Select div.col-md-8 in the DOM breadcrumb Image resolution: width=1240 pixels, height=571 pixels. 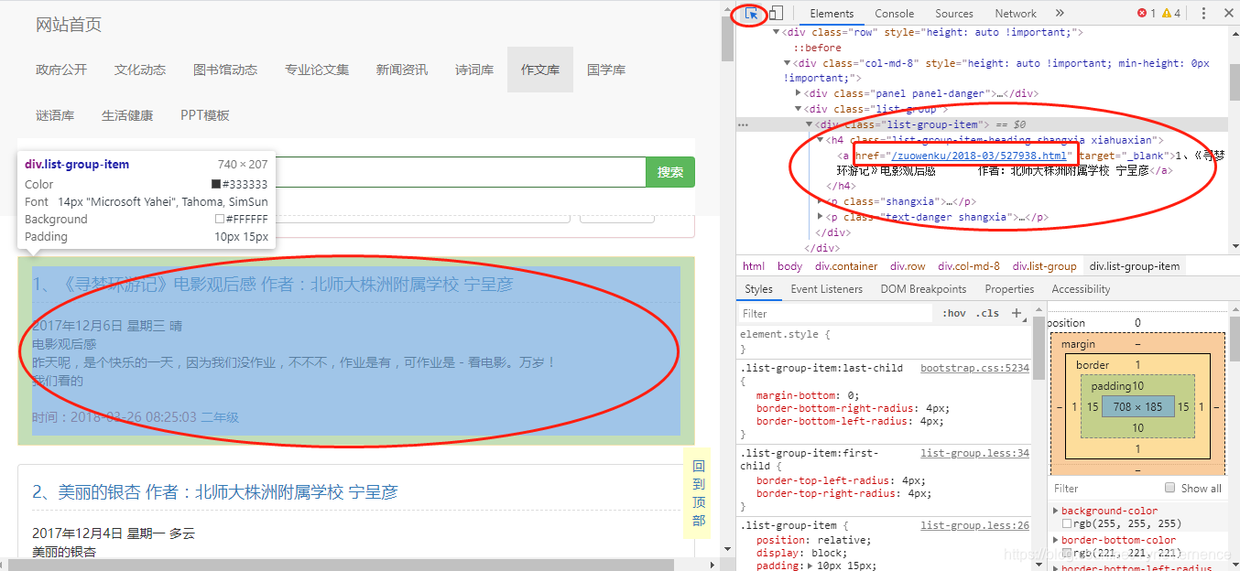tap(969, 265)
